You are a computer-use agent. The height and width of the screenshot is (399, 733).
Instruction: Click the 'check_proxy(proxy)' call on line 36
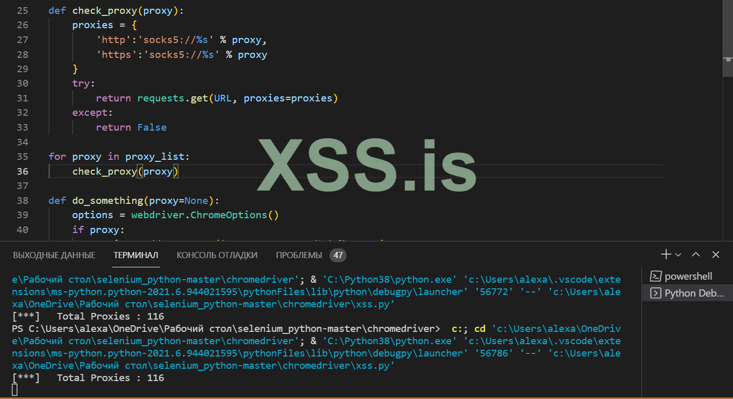125,171
